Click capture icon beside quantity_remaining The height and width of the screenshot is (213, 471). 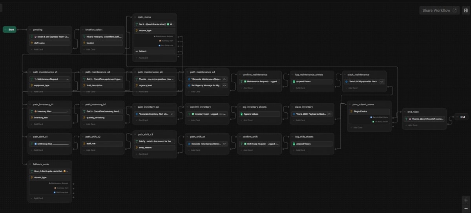point(84,117)
